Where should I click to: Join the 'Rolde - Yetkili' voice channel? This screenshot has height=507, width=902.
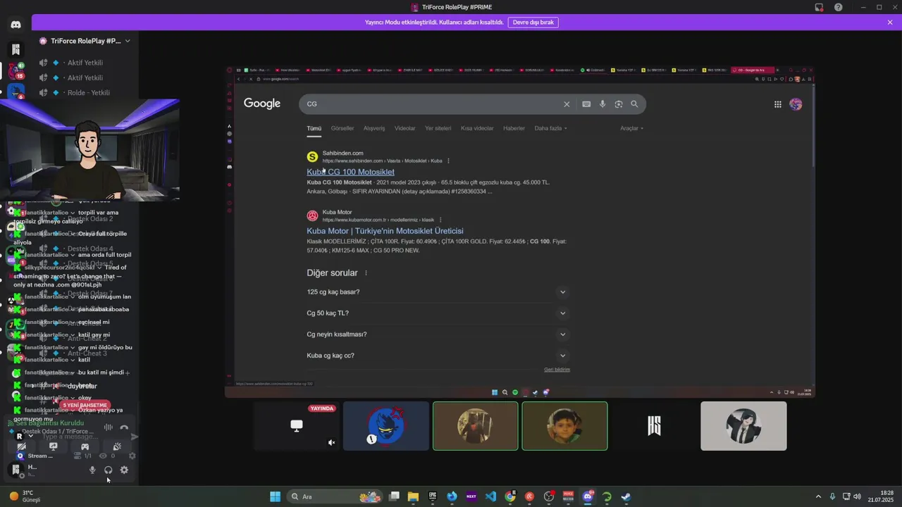88,92
